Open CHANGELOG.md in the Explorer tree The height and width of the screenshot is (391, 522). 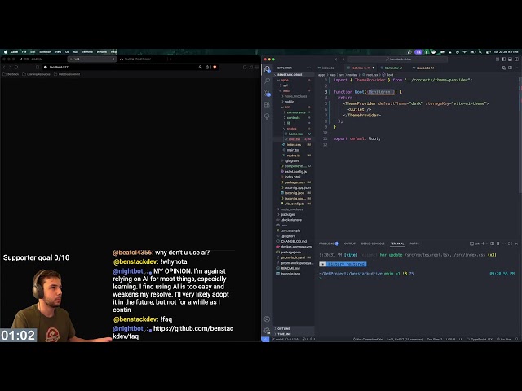294,241
